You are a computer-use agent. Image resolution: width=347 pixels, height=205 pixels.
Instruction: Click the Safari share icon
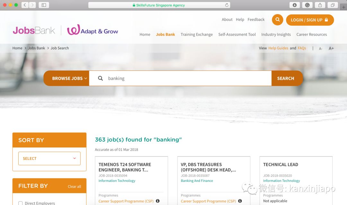(x=320, y=5)
